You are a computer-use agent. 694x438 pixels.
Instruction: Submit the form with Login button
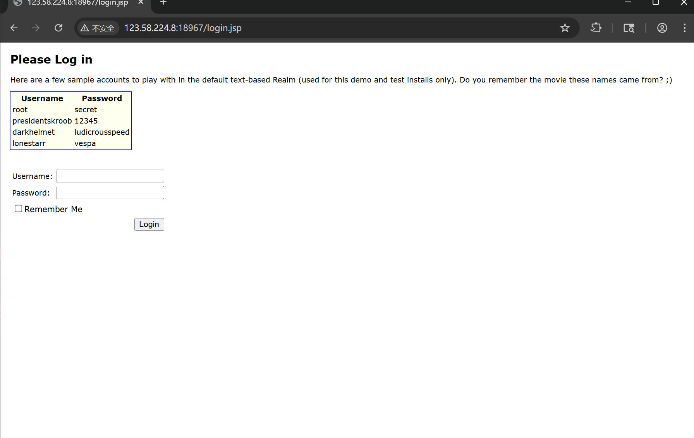(149, 224)
